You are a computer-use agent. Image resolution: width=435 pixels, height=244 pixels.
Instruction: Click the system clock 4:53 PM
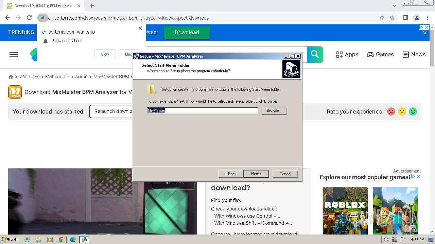418,240
